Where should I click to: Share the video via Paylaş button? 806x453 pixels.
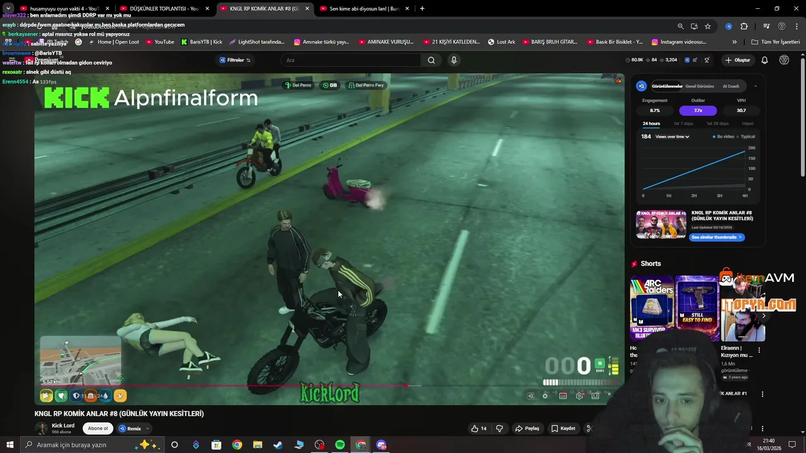point(528,428)
